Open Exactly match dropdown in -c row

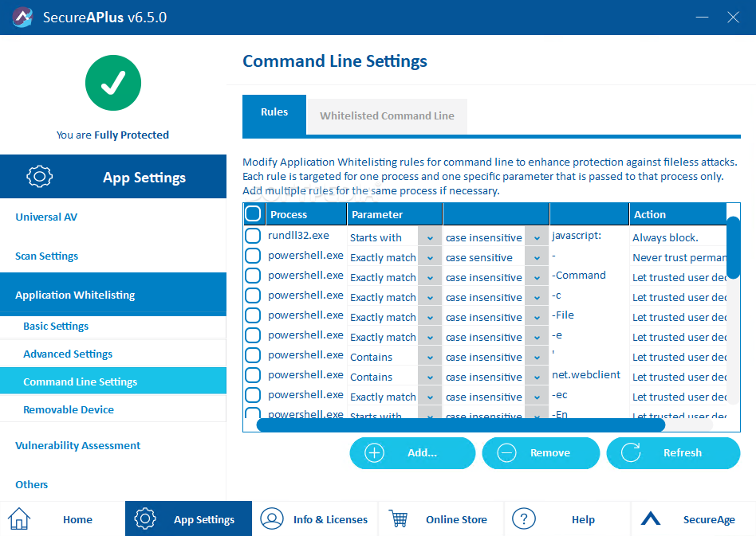point(430,298)
